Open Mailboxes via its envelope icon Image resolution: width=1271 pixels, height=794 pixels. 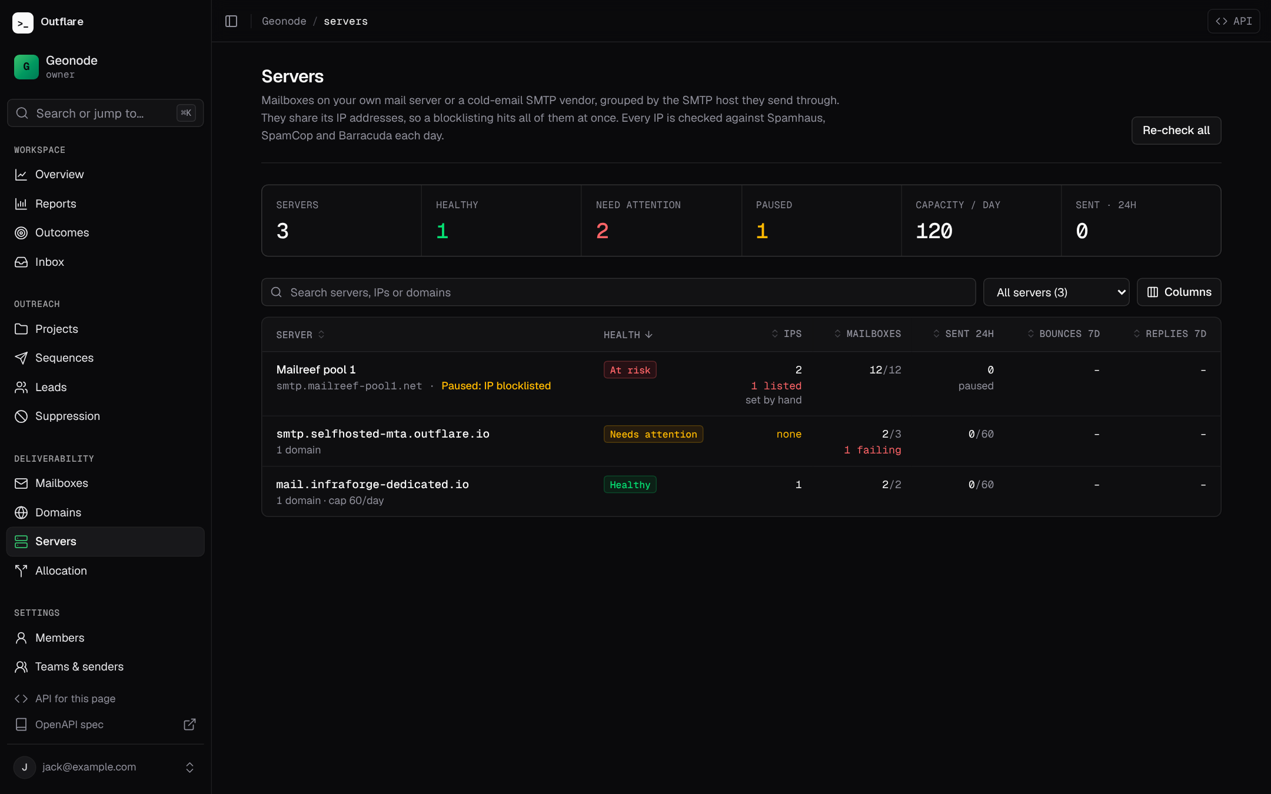click(x=21, y=483)
